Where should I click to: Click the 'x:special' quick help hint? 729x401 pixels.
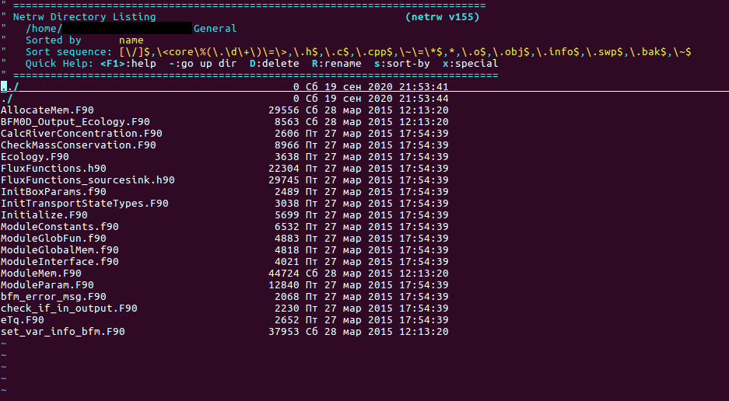(x=471, y=63)
